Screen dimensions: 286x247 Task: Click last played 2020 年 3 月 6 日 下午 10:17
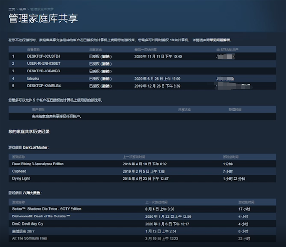point(167,224)
